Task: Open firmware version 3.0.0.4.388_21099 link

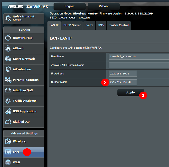Action: click(138, 14)
